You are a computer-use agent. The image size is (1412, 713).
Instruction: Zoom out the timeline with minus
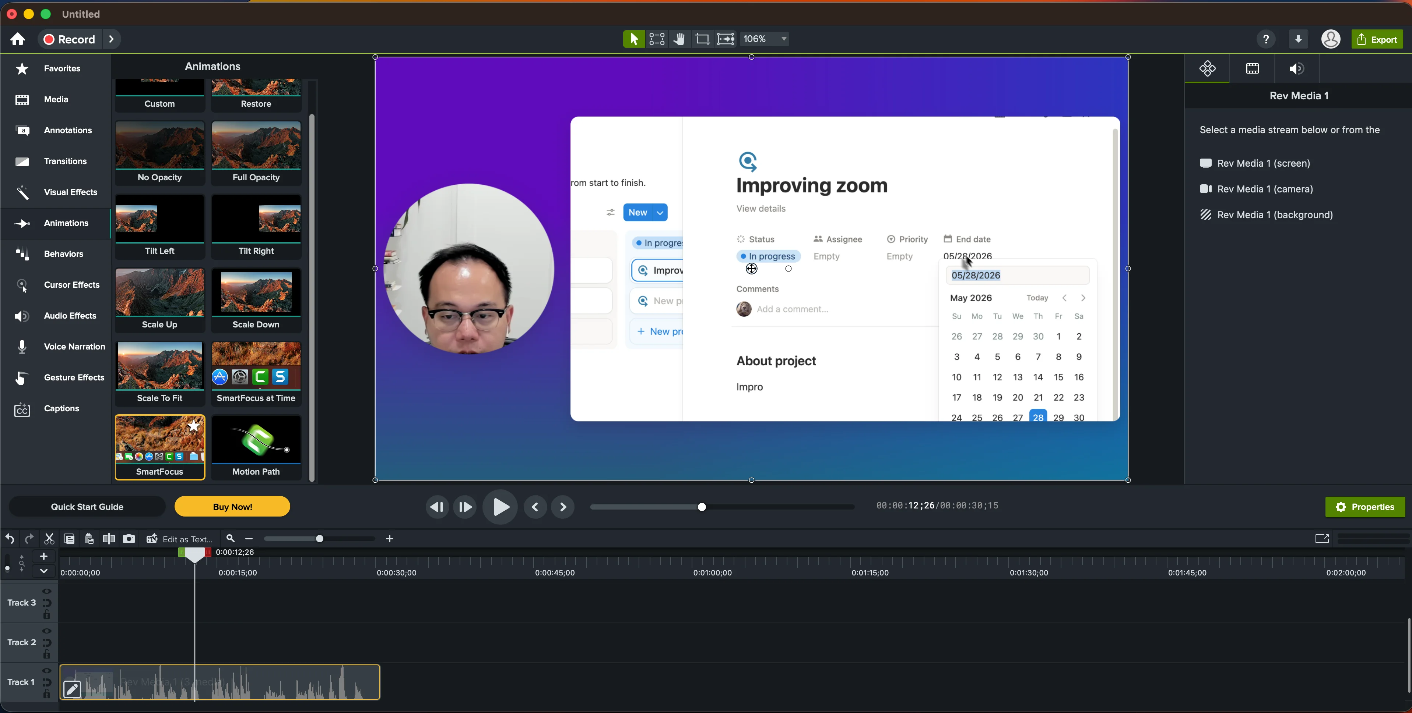point(249,539)
